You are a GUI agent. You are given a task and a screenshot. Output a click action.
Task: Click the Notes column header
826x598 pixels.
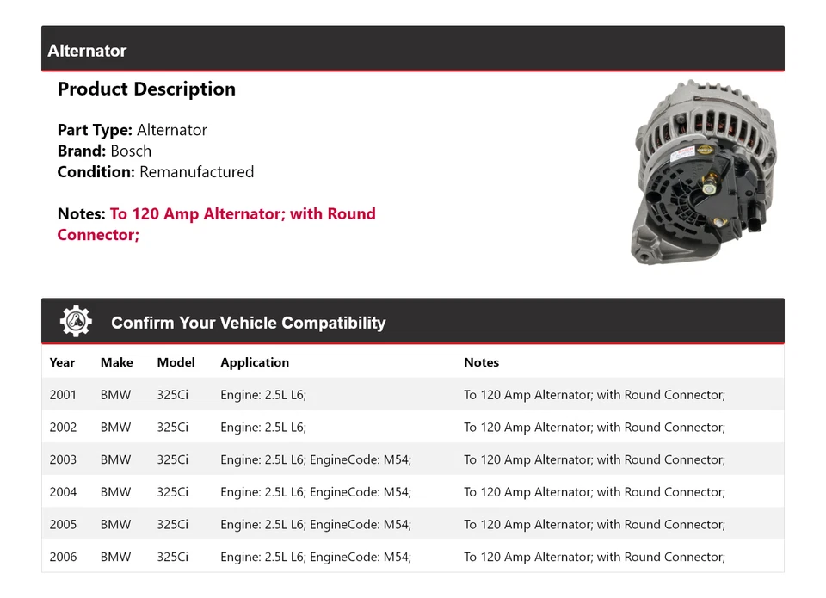482,362
